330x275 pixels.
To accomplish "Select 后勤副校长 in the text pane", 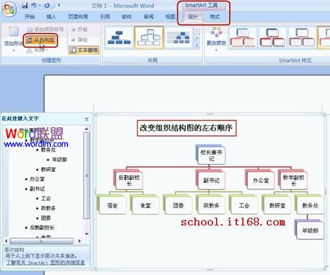I will tap(42, 227).
